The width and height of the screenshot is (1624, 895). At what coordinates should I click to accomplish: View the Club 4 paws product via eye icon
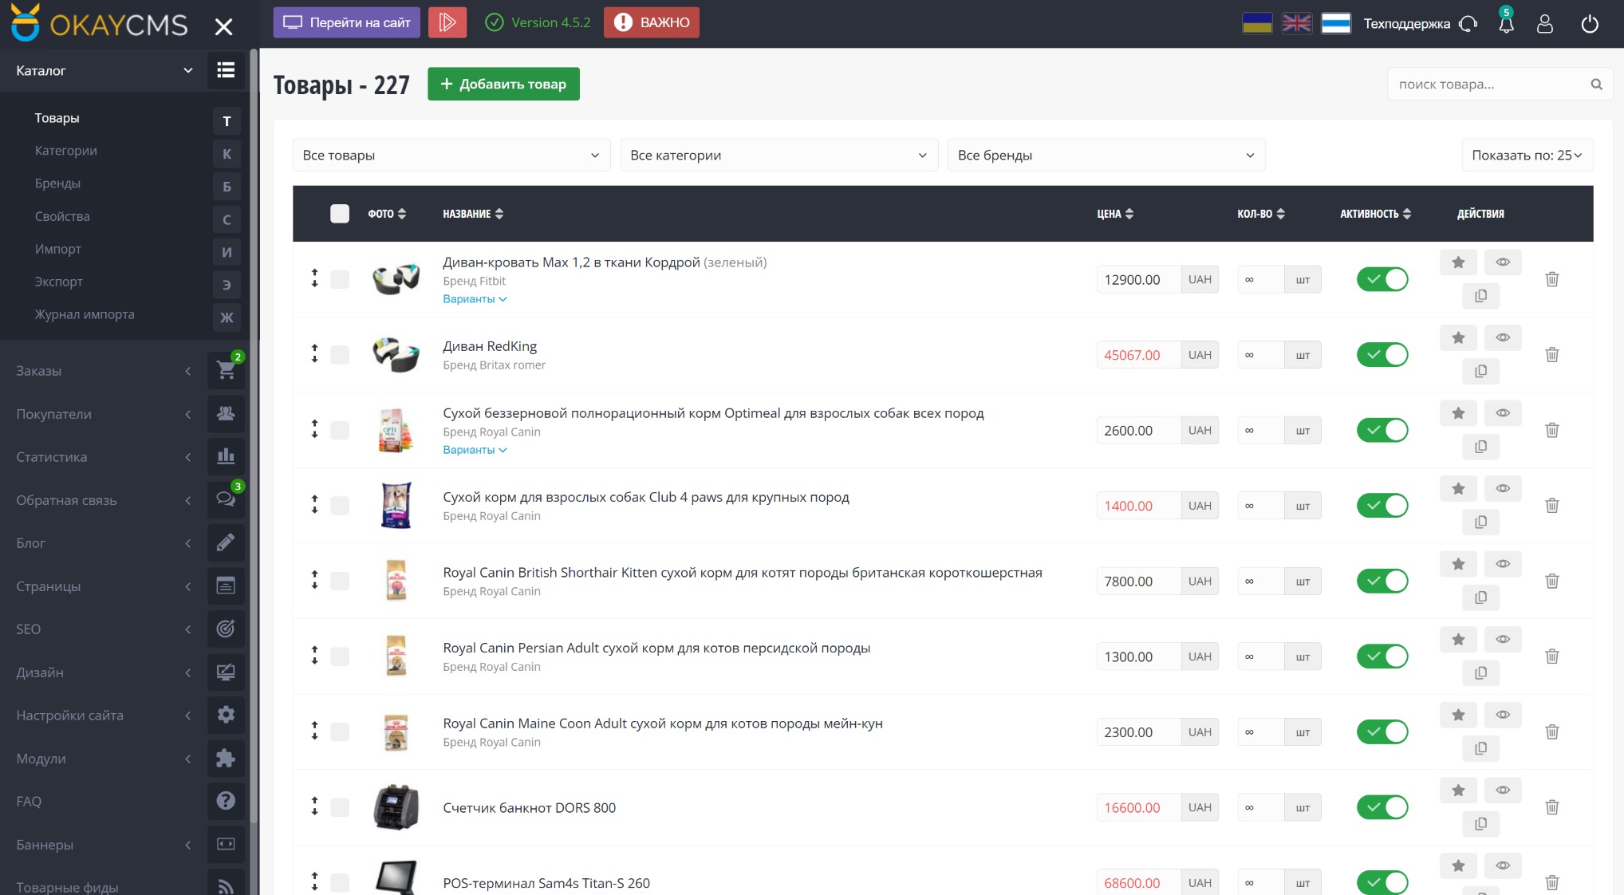pos(1503,488)
